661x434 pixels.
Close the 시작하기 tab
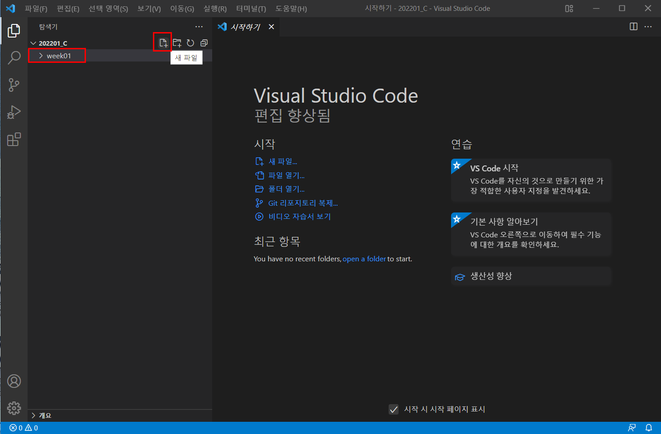click(271, 27)
